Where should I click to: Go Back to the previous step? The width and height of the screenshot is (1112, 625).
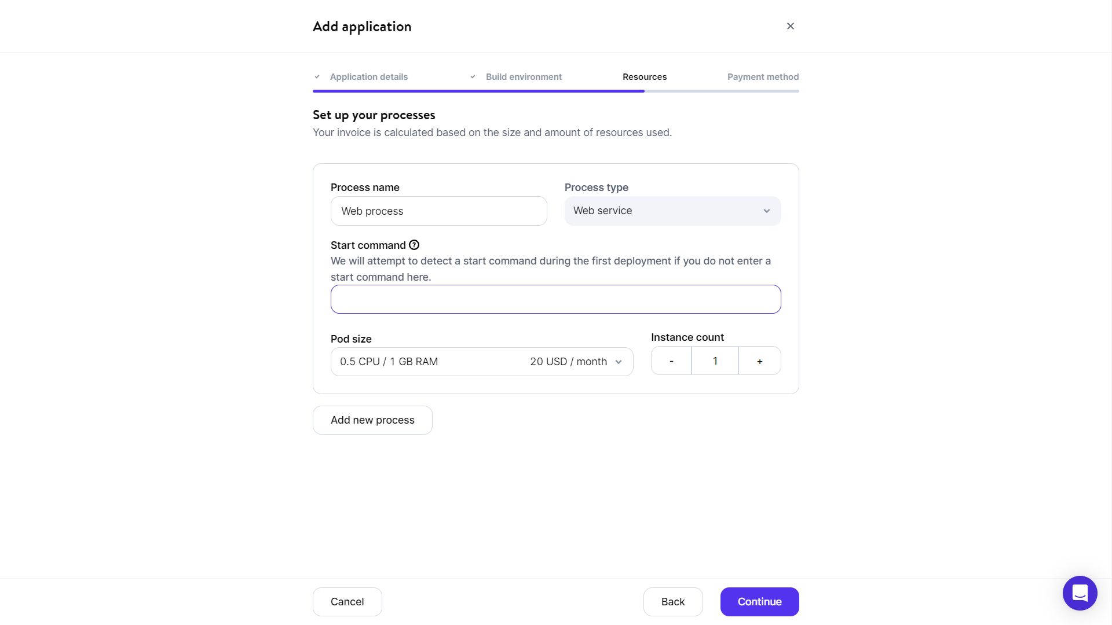[x=673, y=602]
